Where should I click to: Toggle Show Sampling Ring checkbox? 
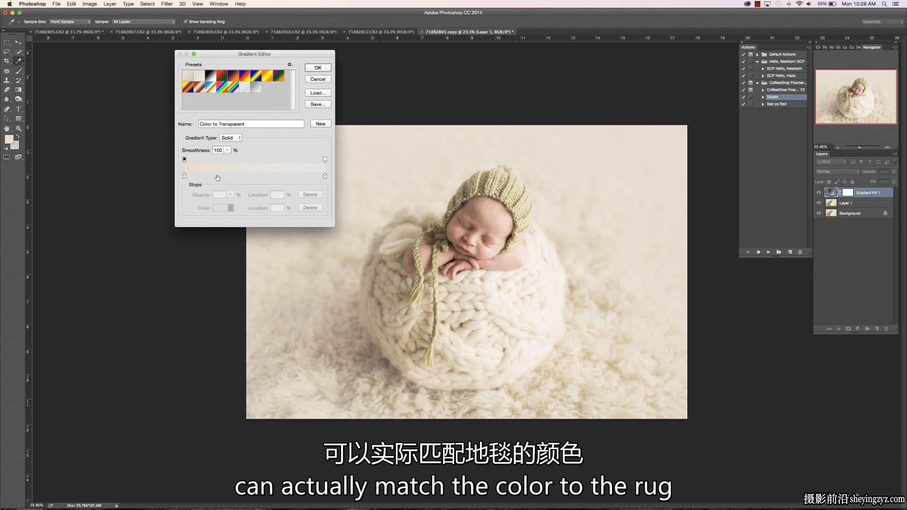click(x=186, y=22)
